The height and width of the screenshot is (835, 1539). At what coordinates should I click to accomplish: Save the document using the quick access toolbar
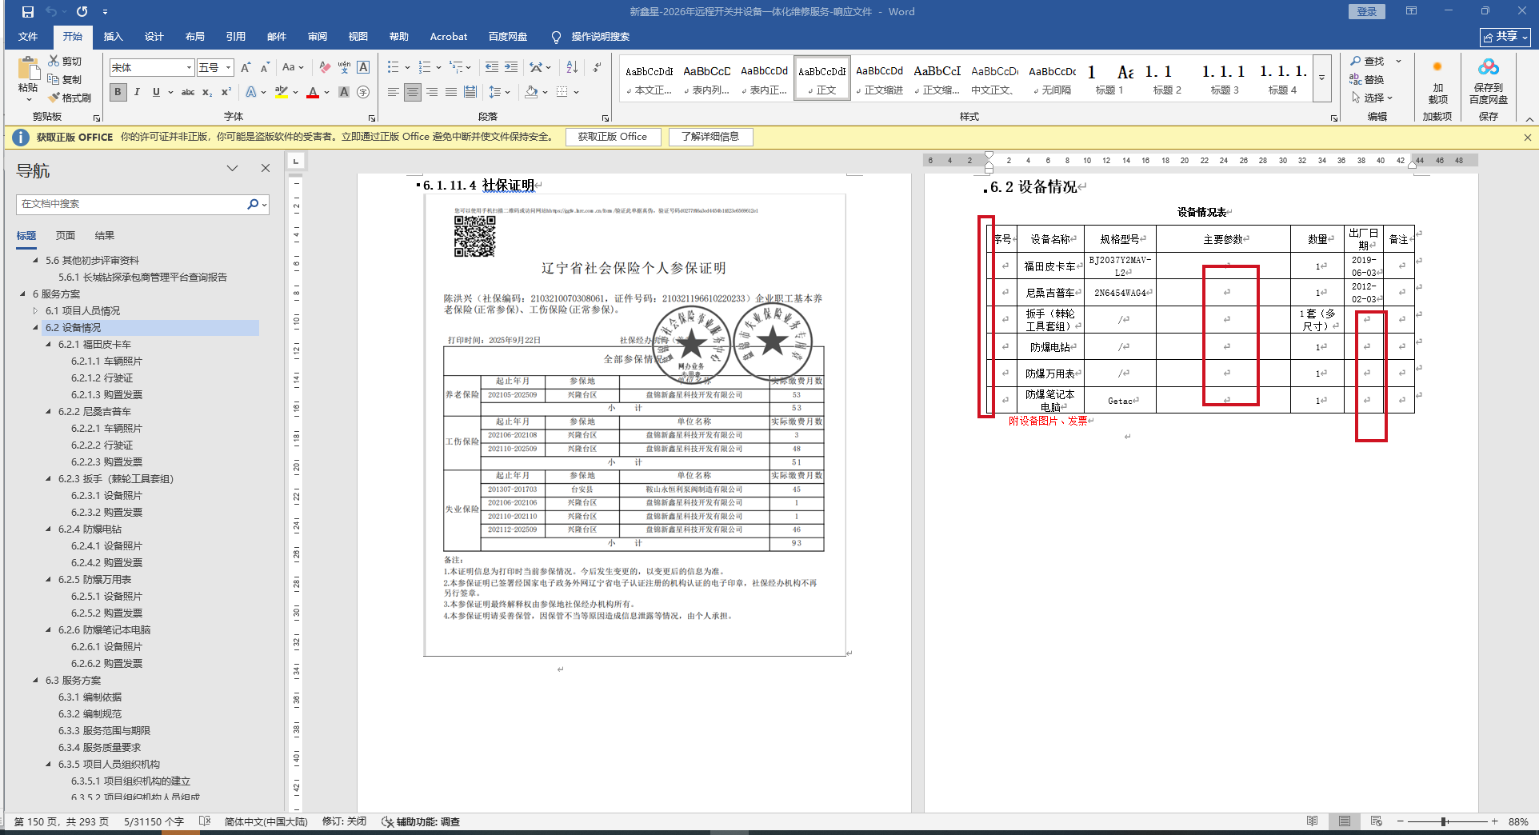coord(28,12)
